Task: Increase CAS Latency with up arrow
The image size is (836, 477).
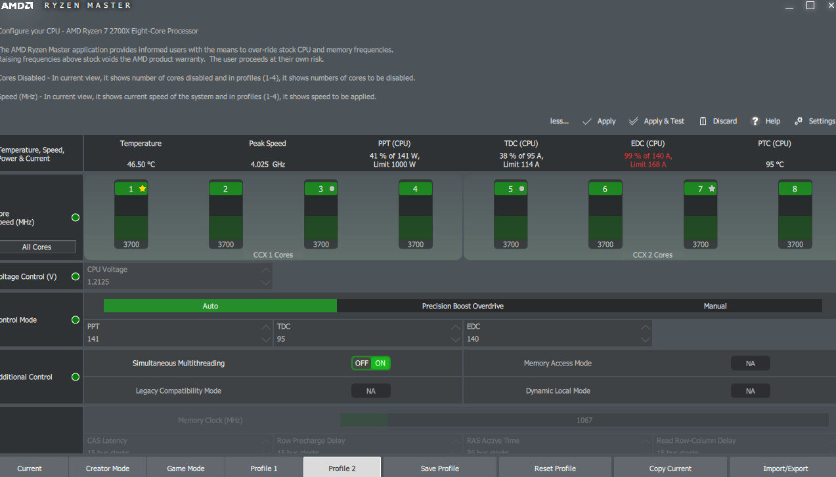Action: pos(265,442)
